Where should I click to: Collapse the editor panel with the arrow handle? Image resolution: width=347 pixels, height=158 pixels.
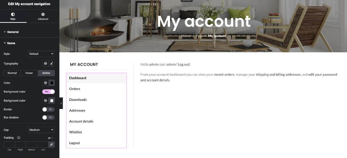pyautogui.click(x=61, y=103)
